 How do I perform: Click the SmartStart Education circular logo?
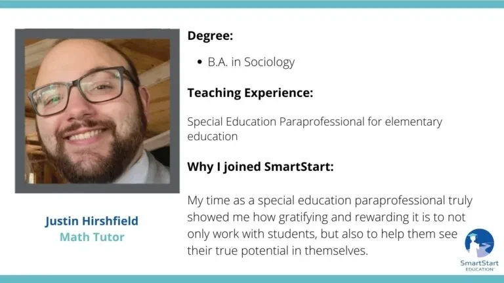[x=479, y=242]
